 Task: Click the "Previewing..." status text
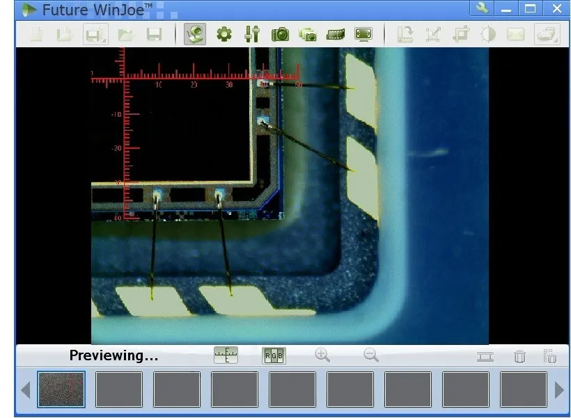[114, 355]
